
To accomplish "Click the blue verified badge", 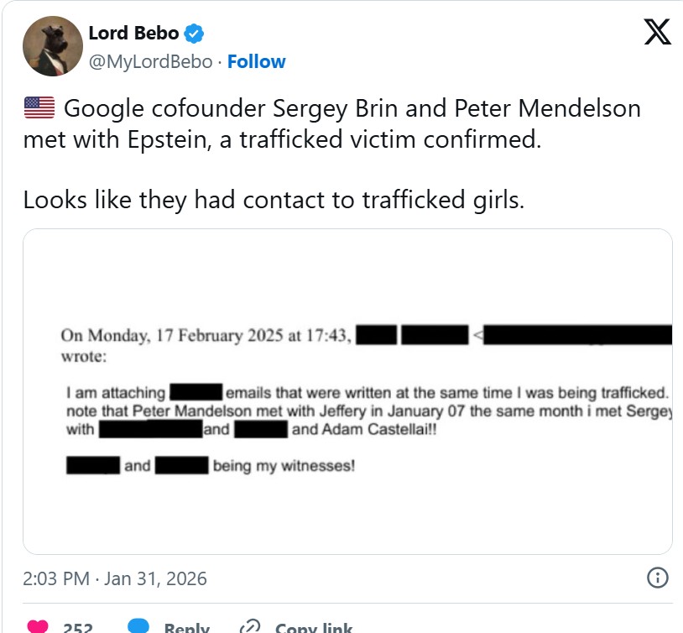I will pos(195,34).
